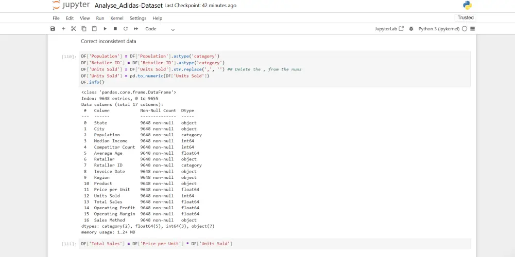Click the Median Income row in output
Image resolution: width=515 pixels, height=257 pixels.
tap(139, 141)
